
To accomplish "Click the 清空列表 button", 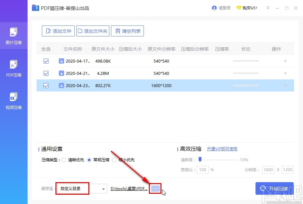I will pyautogui.click(x=127, y=31).
